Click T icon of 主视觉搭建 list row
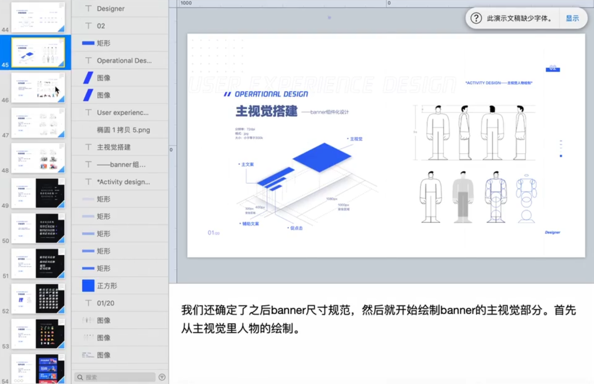Viewport: 594px width, 384px height. click(88, 147)
